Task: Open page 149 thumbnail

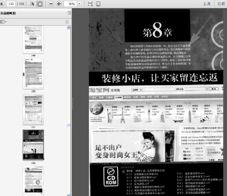Action: [x=33, y=39]
